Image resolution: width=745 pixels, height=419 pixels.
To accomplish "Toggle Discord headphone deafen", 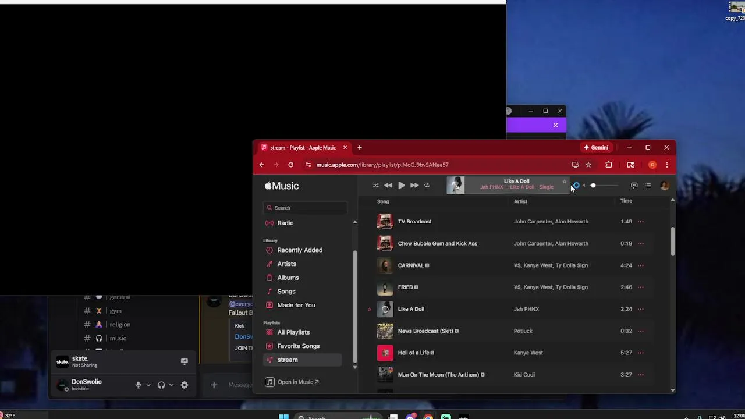I will pyautogui.click(x=161, y=385).
